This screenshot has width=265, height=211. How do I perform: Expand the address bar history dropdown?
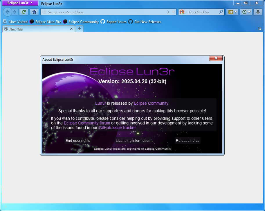(173, 12)
